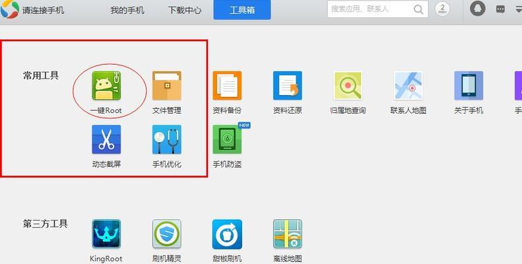Click the 常用工具 section heading

point(41,76)
